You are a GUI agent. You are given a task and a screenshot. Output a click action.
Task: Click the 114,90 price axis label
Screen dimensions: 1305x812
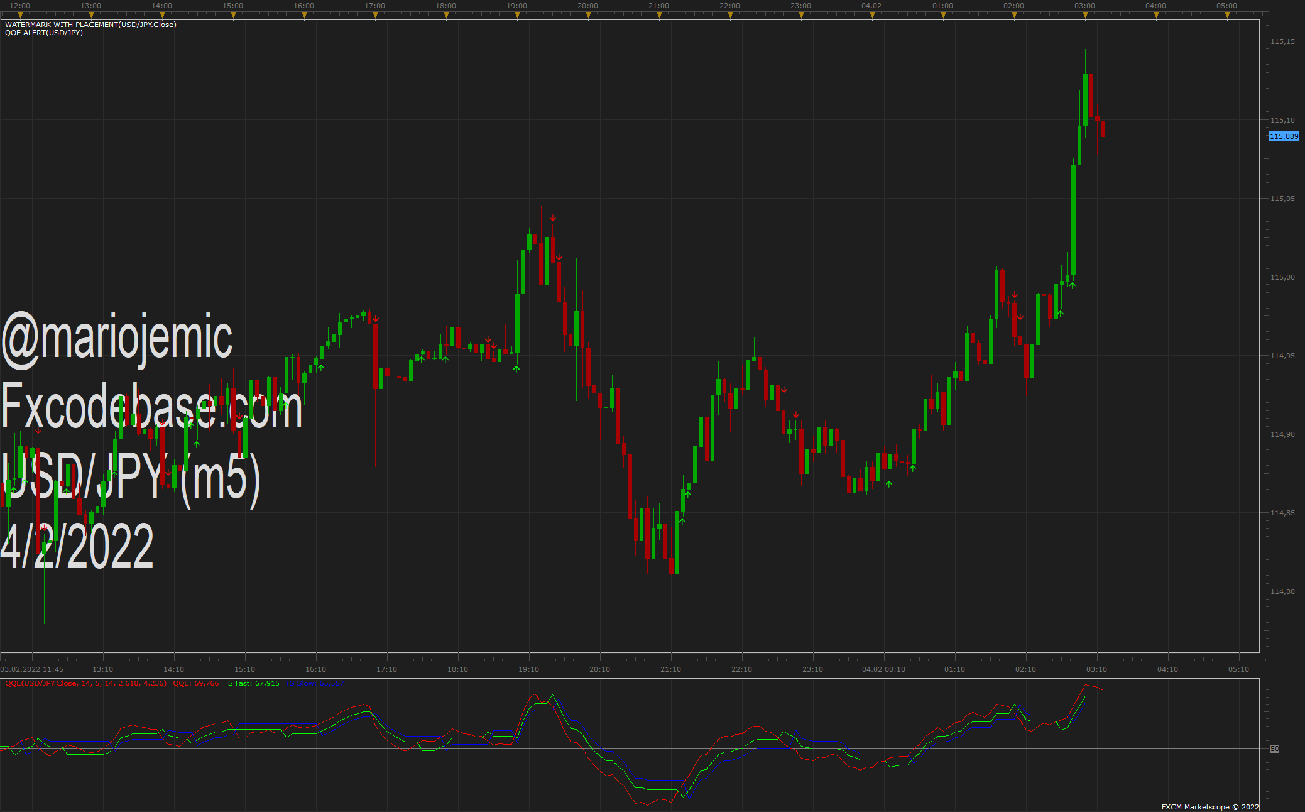(x=1282, y=434)
